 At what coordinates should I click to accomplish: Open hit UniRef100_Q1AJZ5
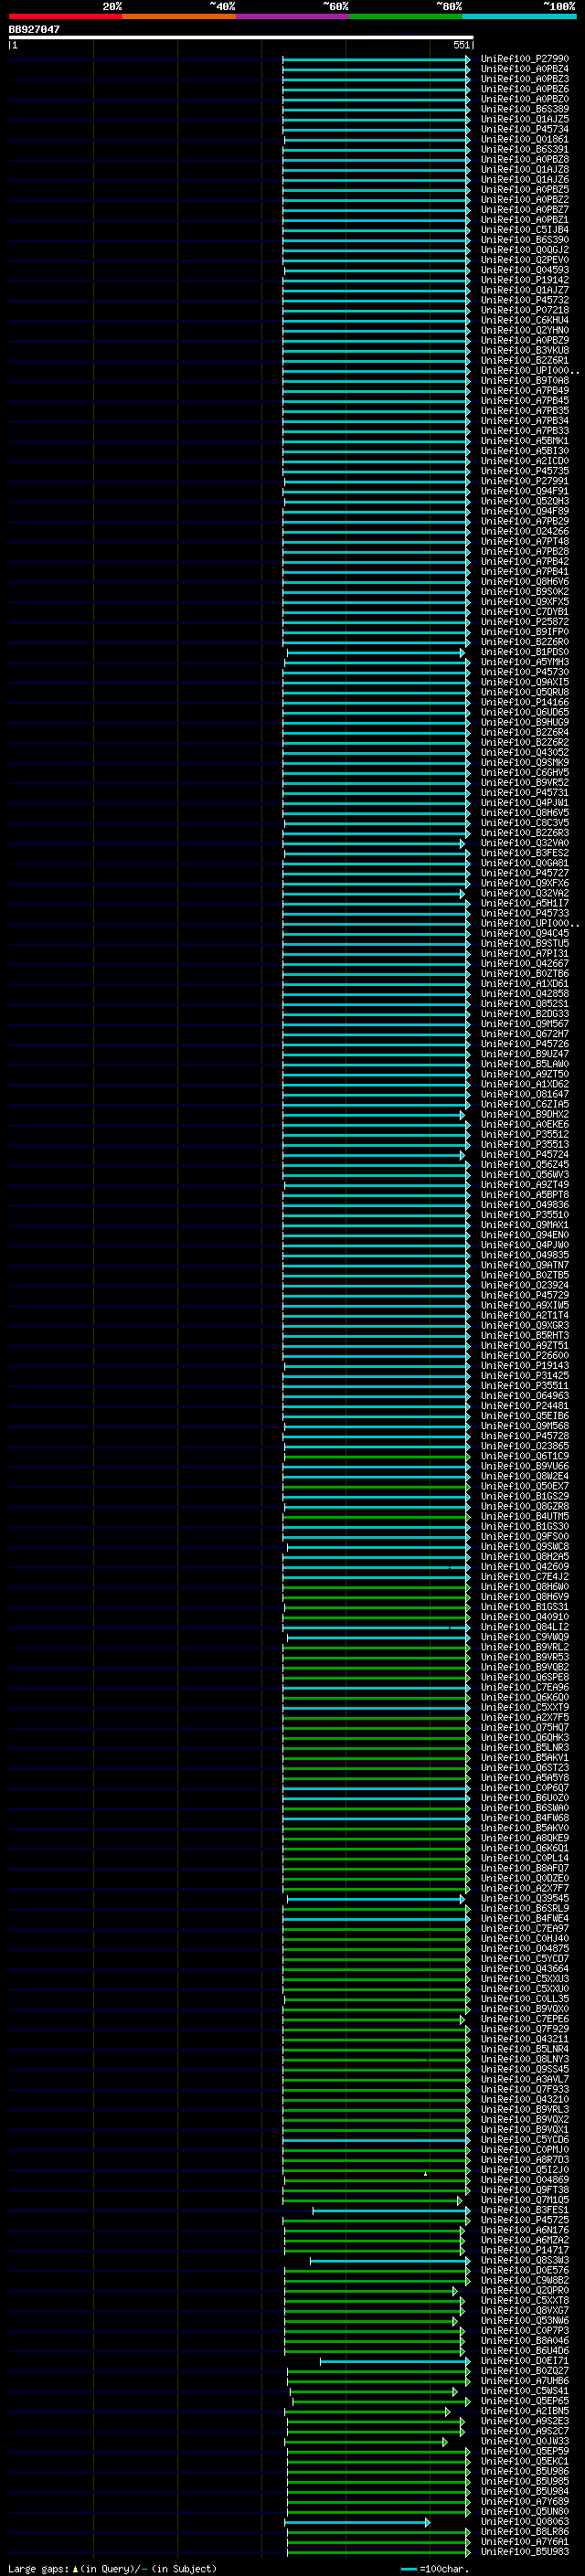[525, 119]
